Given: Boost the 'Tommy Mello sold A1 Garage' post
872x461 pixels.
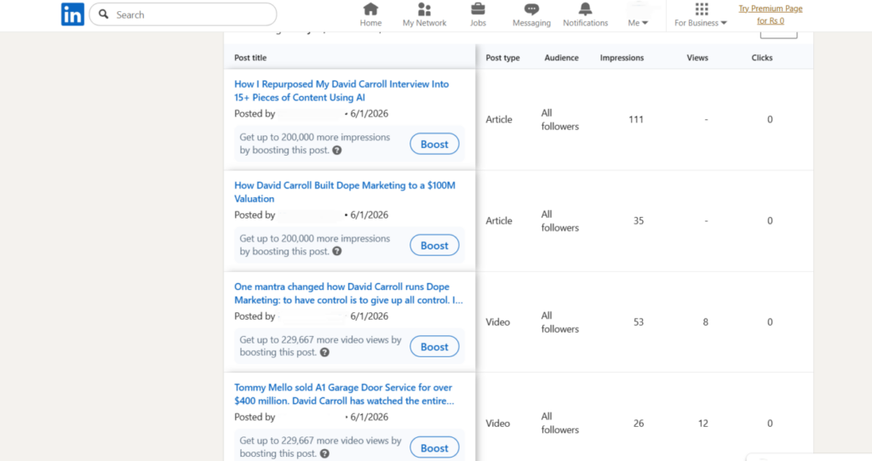Looking at the screenshot, I should point(434,447).
